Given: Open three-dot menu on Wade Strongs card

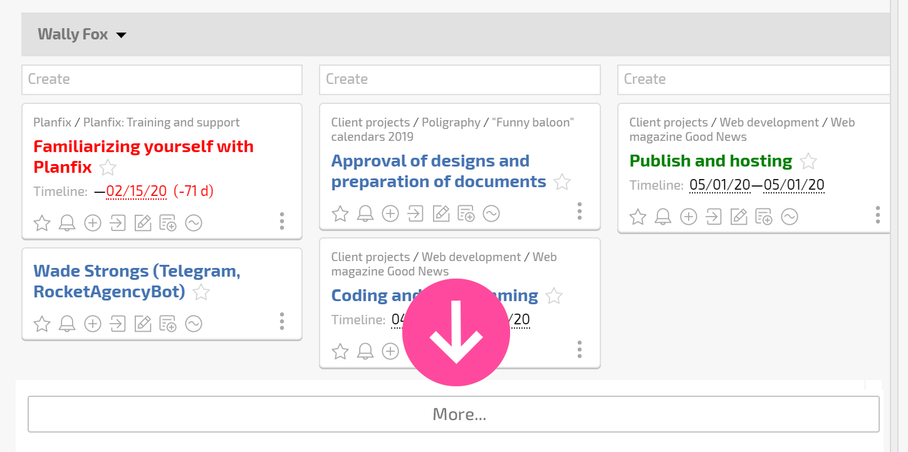Looking at the screenshot, I should [282, 321].
